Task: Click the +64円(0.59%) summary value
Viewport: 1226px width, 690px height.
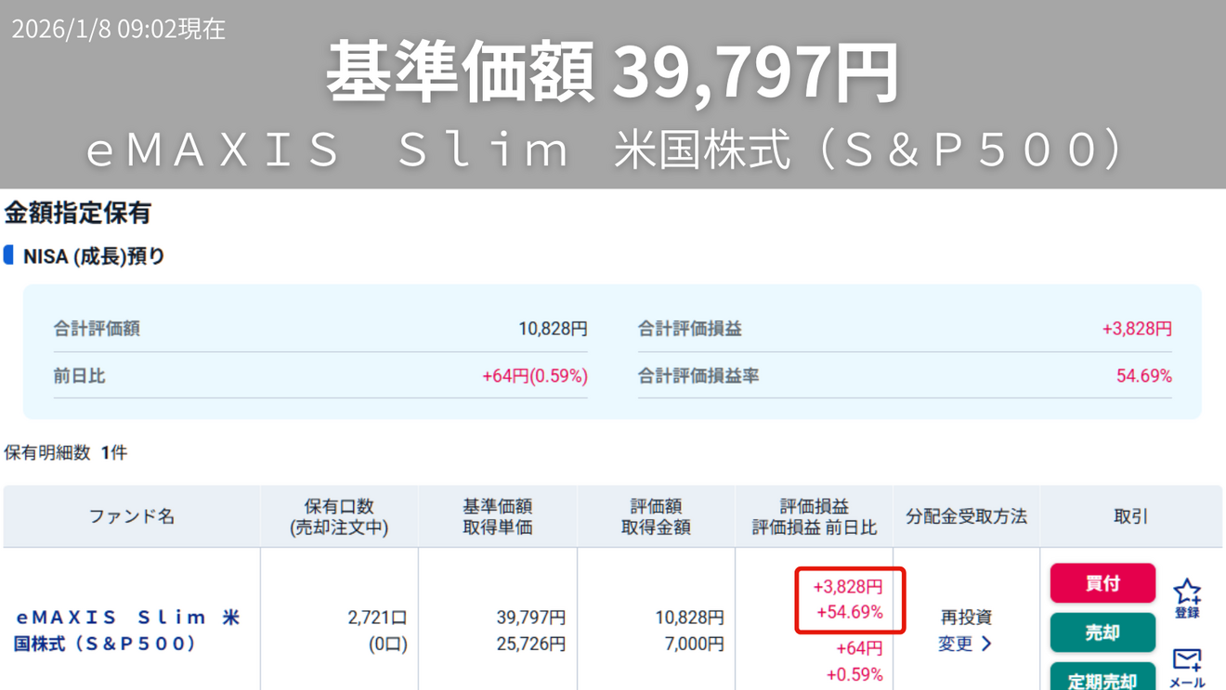Action: (535, 376)
